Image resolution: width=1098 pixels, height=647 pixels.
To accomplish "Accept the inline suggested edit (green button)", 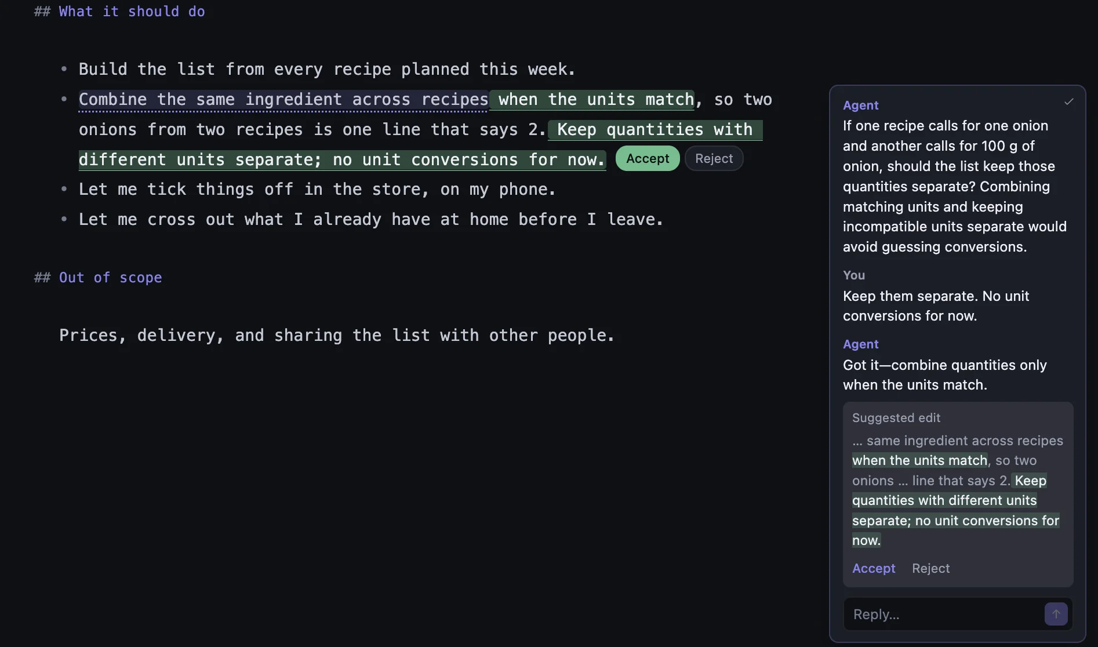I will [x=647, y=158].
